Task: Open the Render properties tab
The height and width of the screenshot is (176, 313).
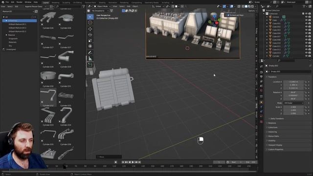Action: (x=261, y=72)
